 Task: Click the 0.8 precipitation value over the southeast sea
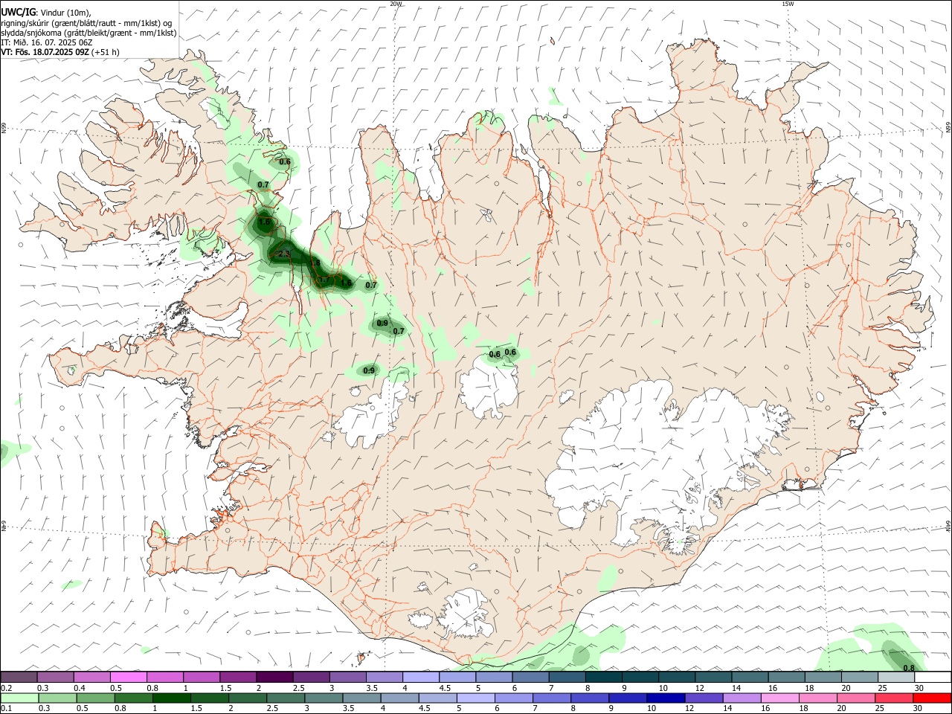[x=909, y=668]
